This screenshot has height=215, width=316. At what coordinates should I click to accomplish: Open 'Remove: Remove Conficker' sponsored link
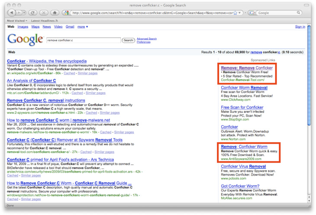[247, 68]
